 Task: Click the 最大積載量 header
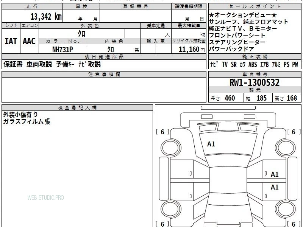click(189, 26)
